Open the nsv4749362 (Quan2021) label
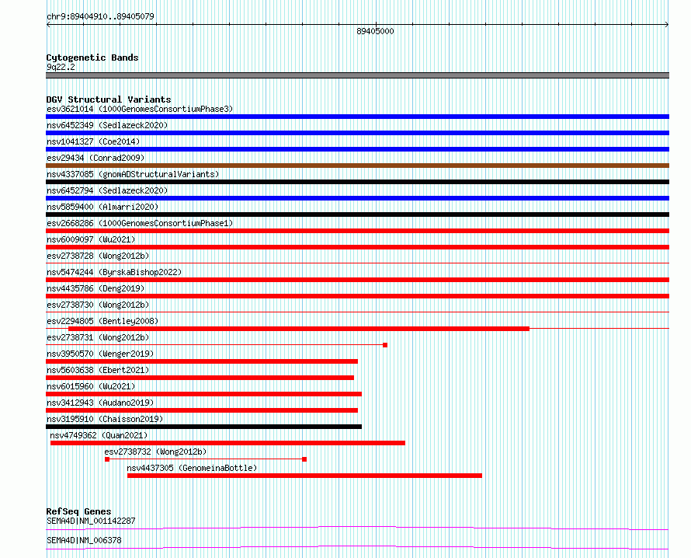The height and width of the screenshot is (558, 691). click(x=99, y=435)
